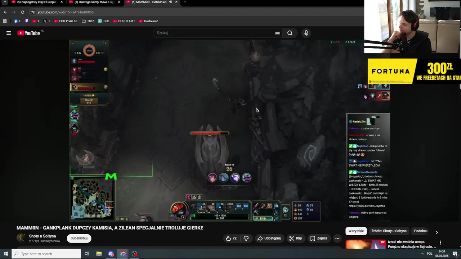Open the Izrael nie zwalnia tempa thumbnail
The width and height of the screenshot is (461, 259).
pyautogui.click(x=366, y=245)
